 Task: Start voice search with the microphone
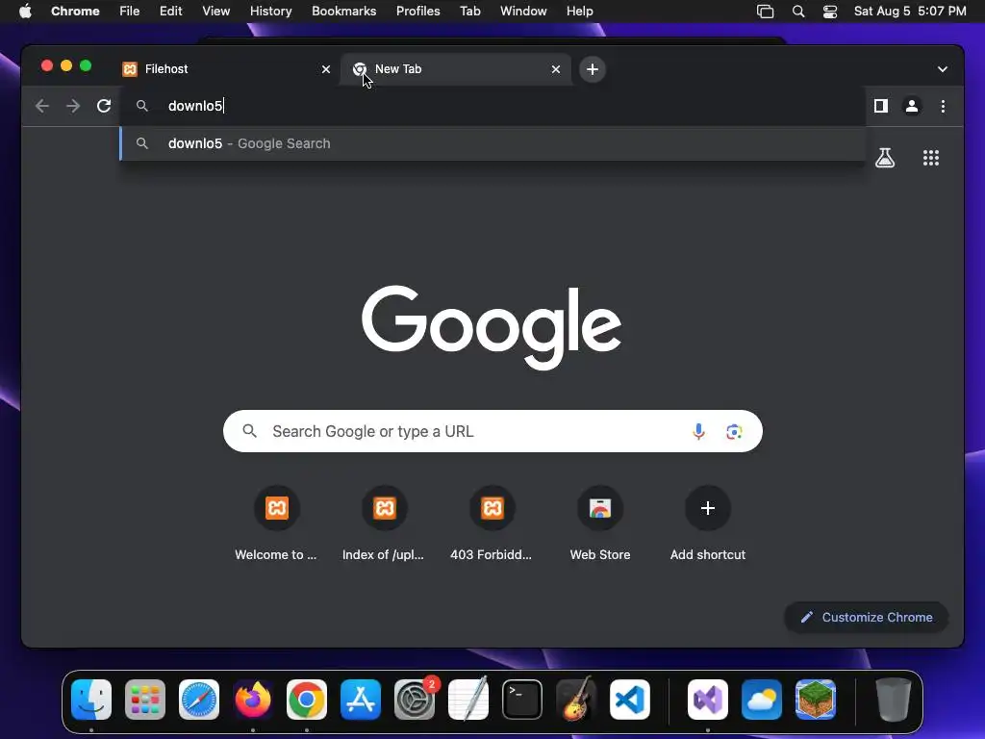(698, 432)
